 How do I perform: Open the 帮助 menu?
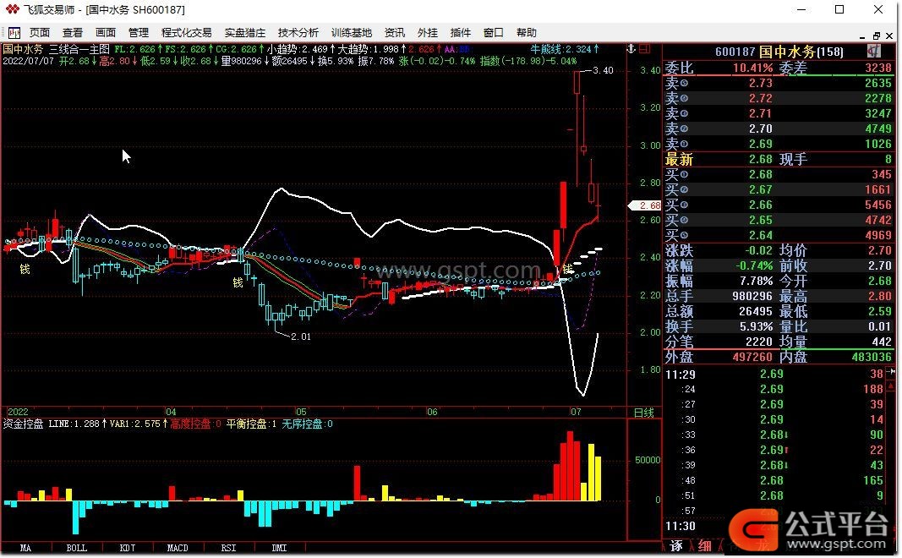pyautogui.click(x=527, y=33)
